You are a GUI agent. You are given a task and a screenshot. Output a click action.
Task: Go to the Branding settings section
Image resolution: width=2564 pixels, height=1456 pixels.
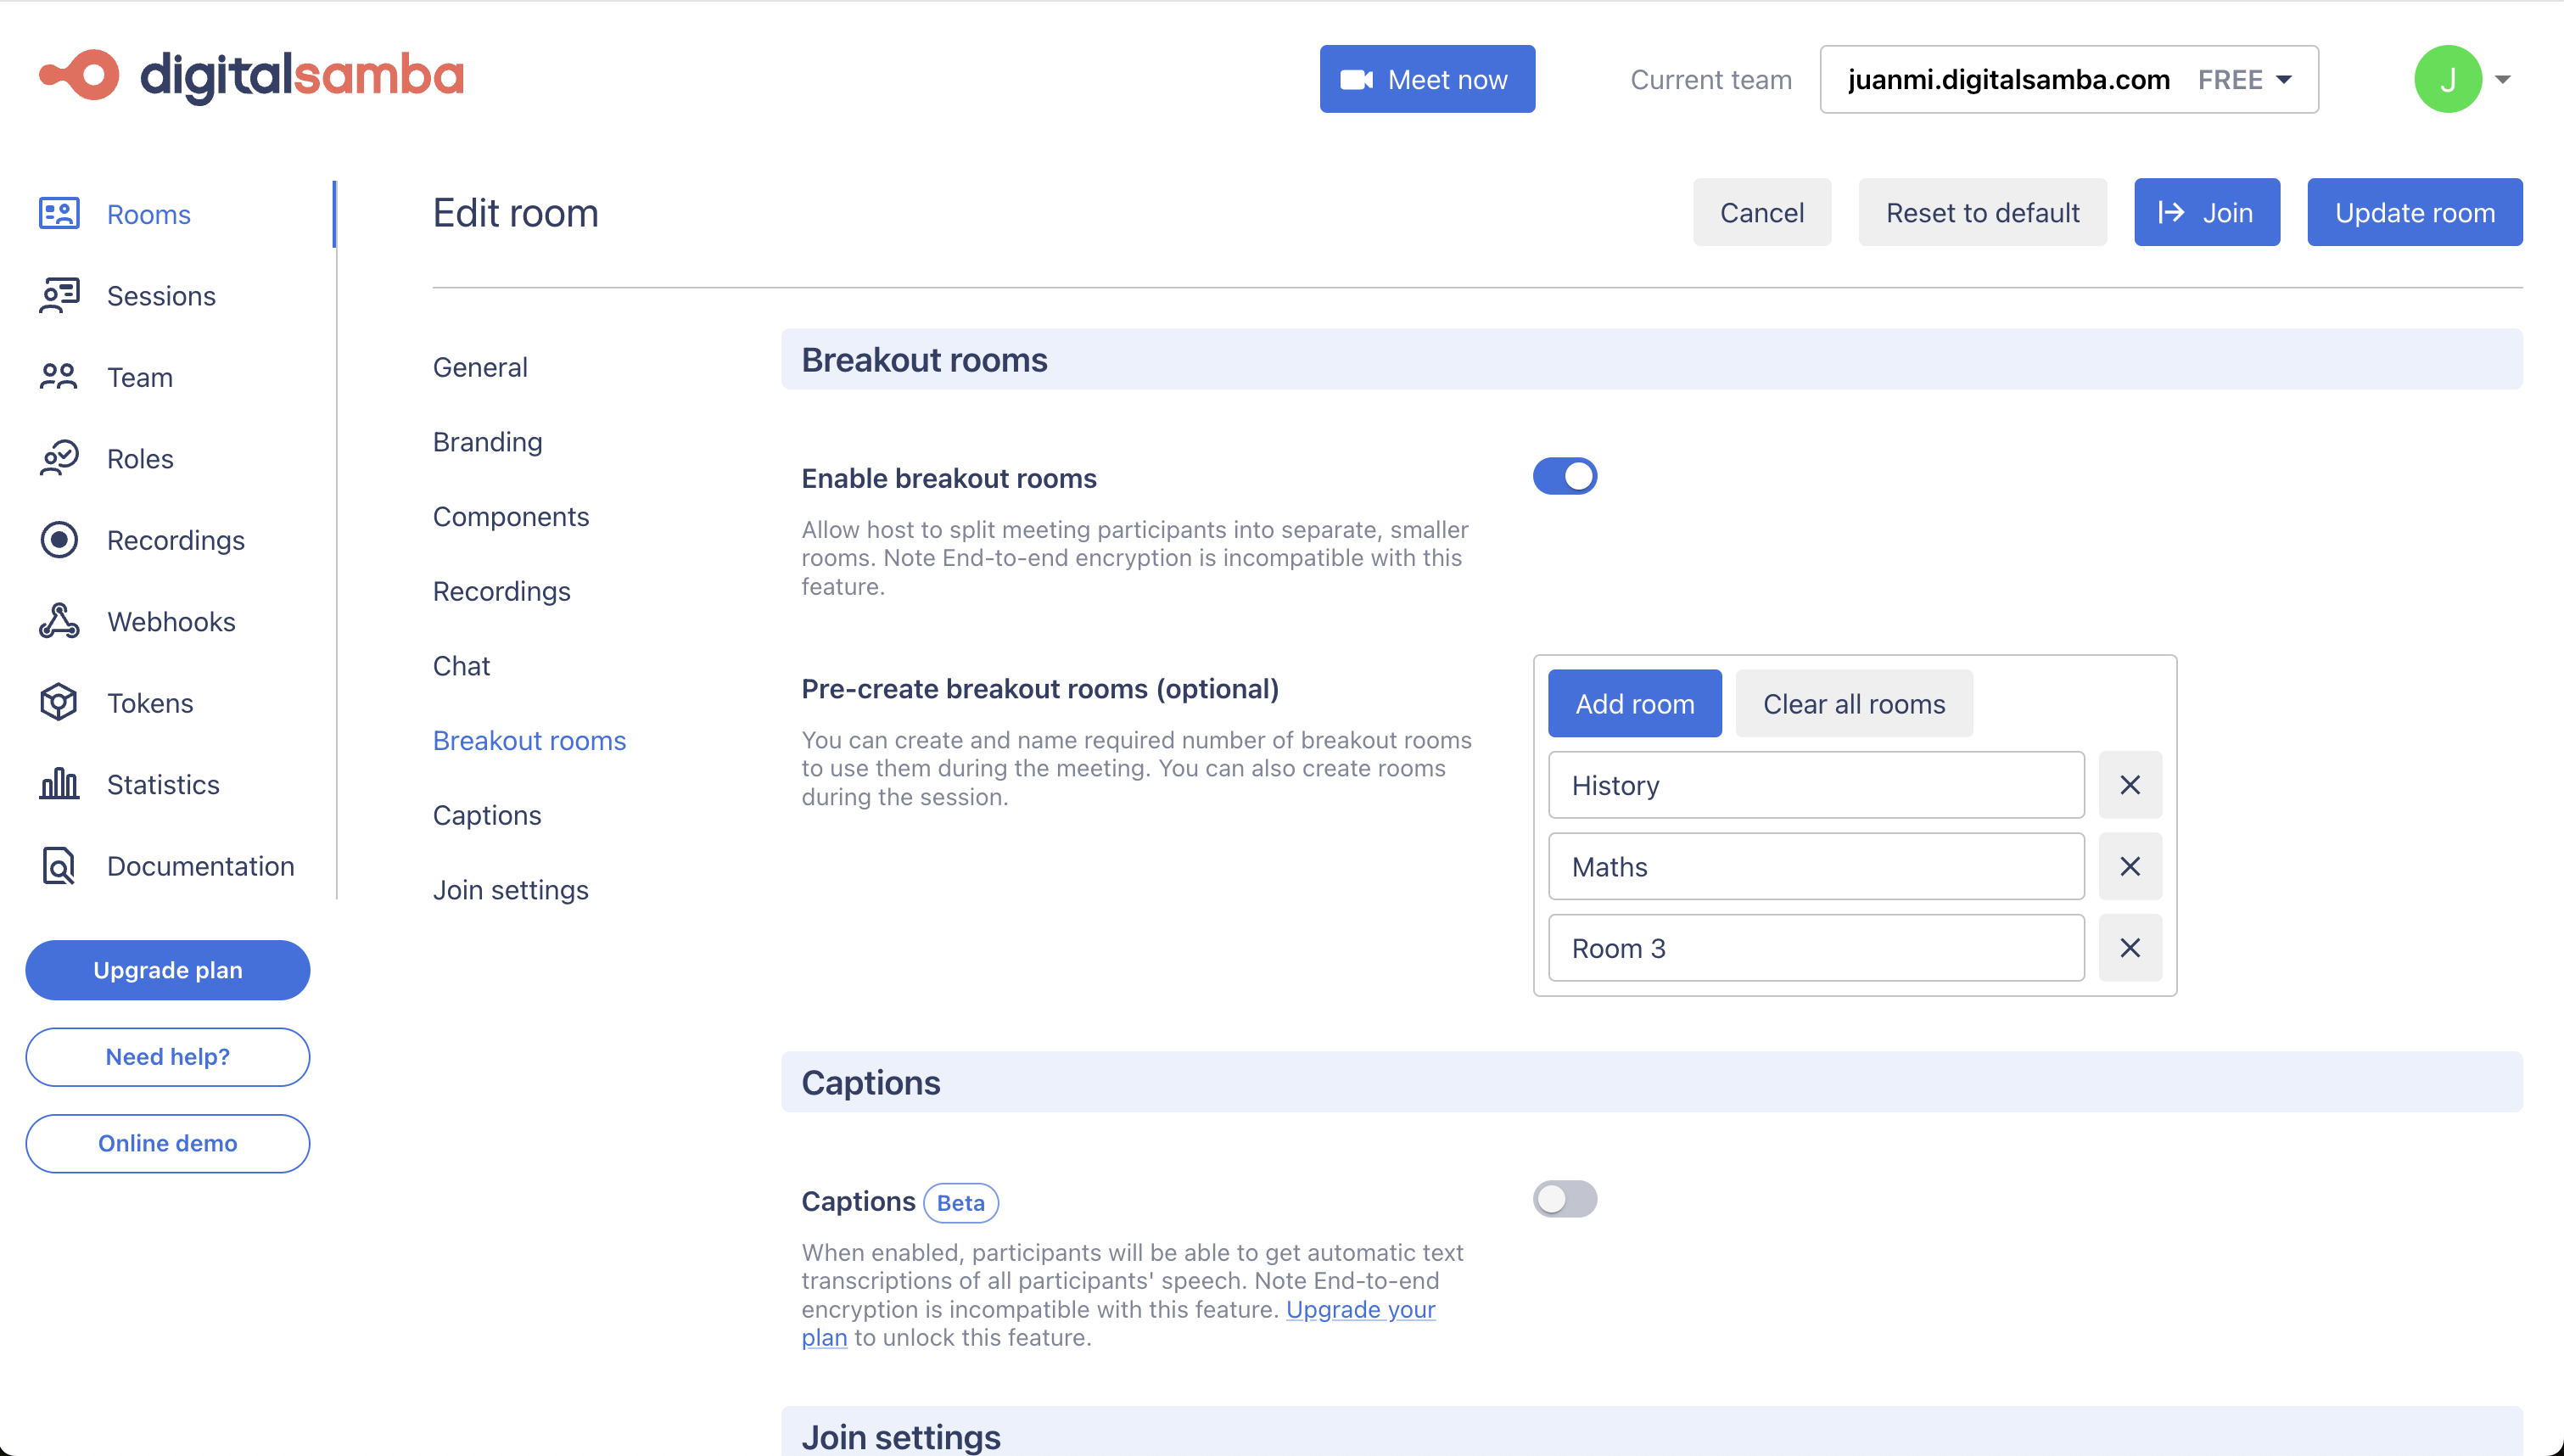[x=488, y=442]
